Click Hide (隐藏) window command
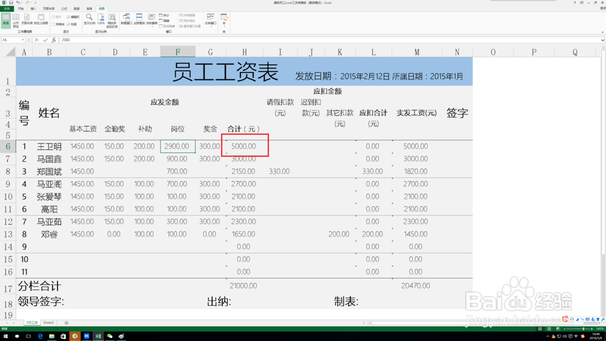Viewport: 606px width, 341px height. coord(164,21)
